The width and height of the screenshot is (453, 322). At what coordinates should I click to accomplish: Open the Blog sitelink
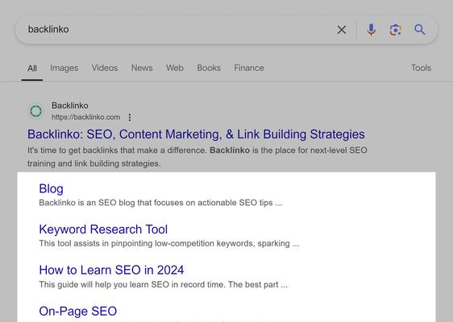point(51,188)
